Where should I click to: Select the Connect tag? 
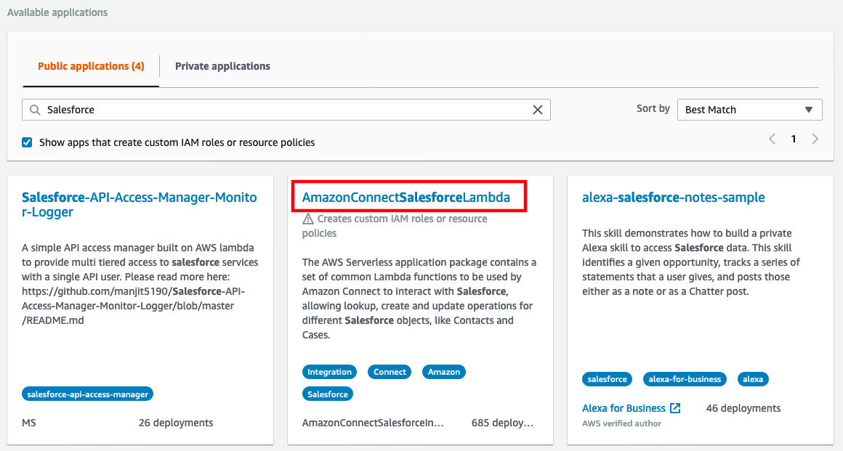tap(390, 371)
